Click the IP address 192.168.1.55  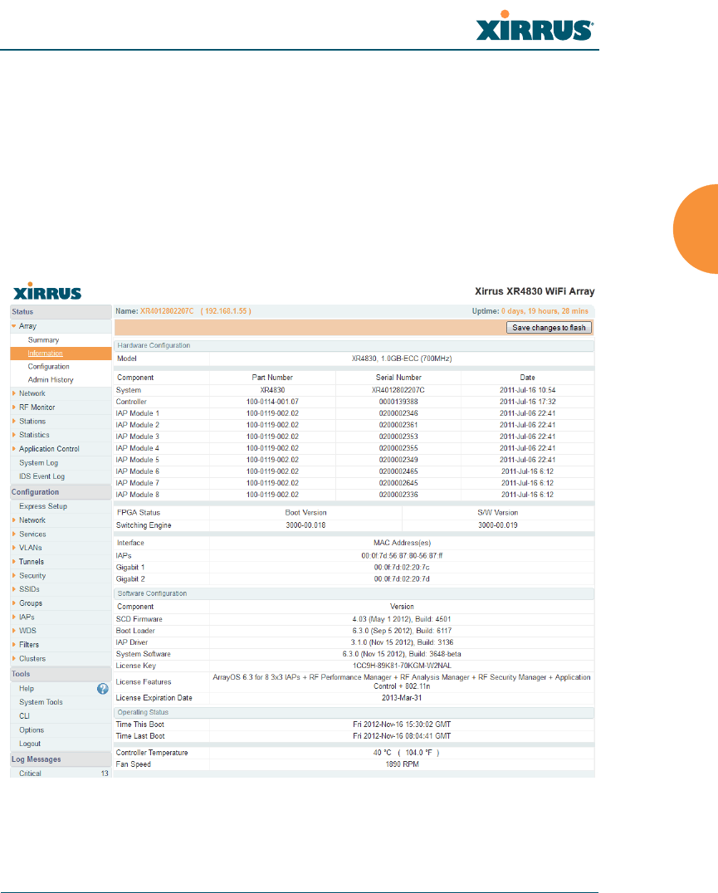(x=226, y=311)
